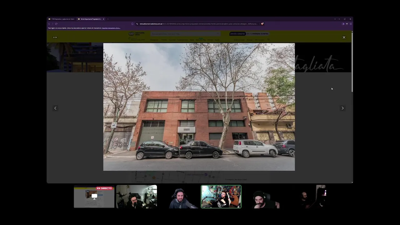Screen dimensions: 400x225
Task: Click the page's vertical scrollbar
Action: pyautogui.click(x=352, y=62)
